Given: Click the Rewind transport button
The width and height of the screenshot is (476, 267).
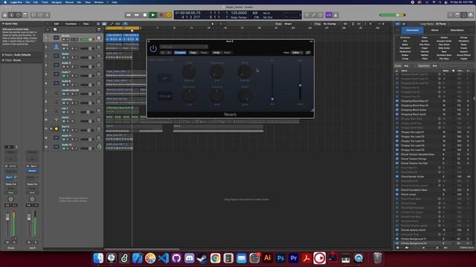Looking at the screenshot, I should click(129, 15).
